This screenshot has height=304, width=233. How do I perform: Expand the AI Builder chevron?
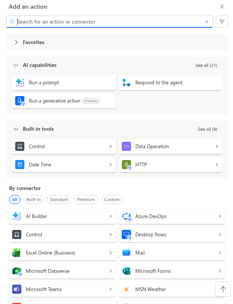pyautogui.click(x=111, y=216)
